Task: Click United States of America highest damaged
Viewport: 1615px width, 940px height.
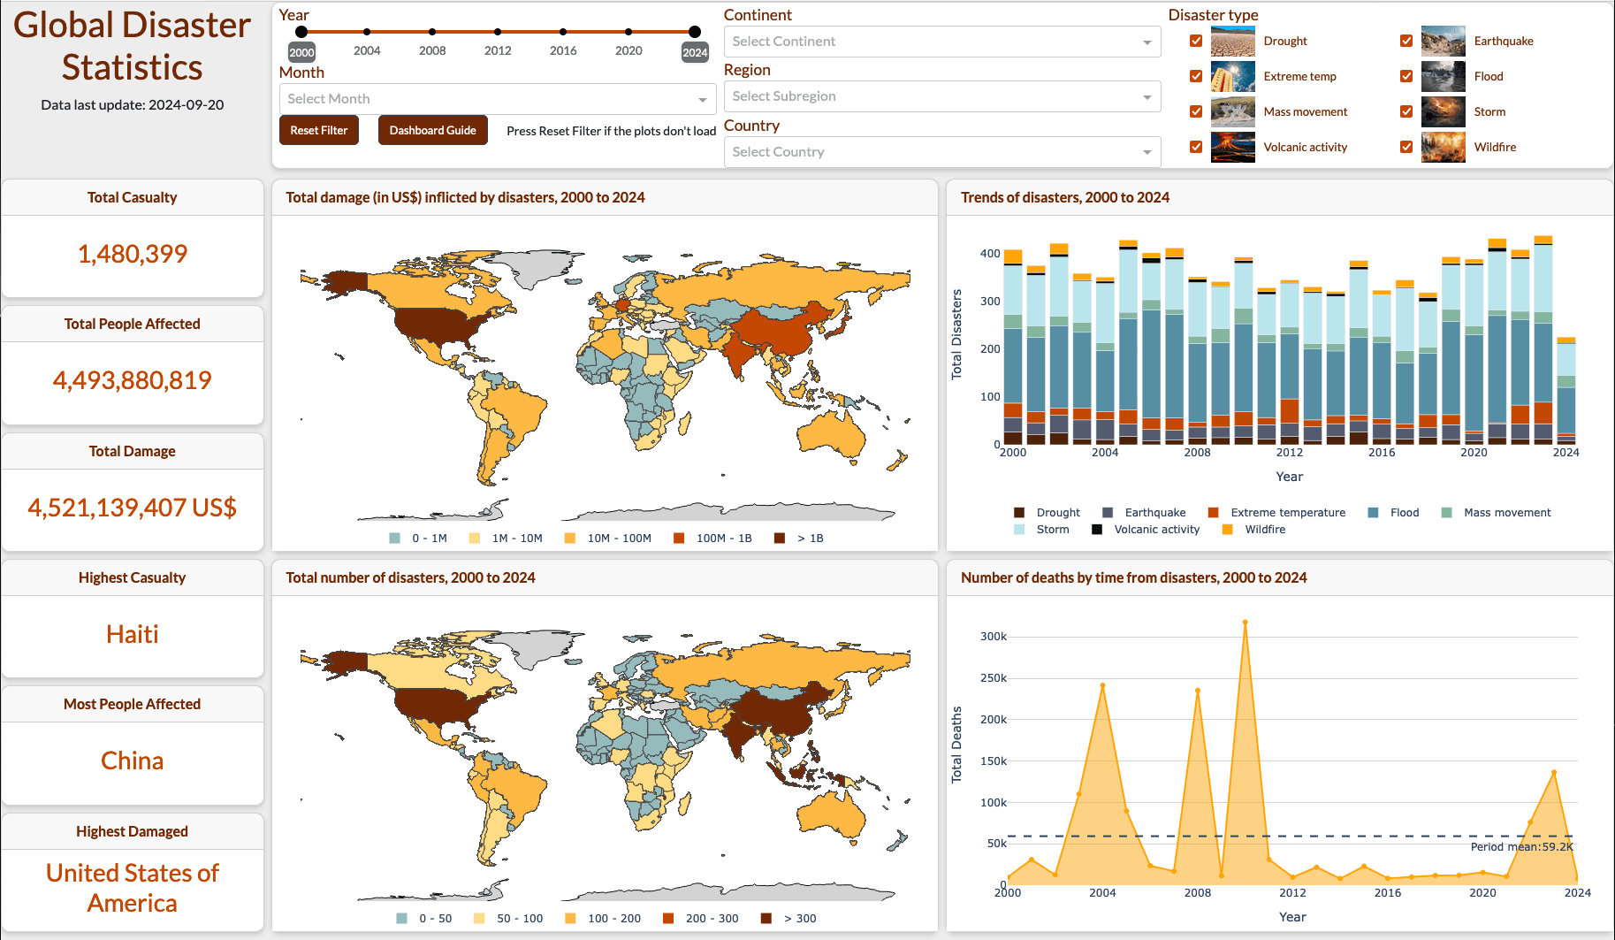Action: point(133,889)
